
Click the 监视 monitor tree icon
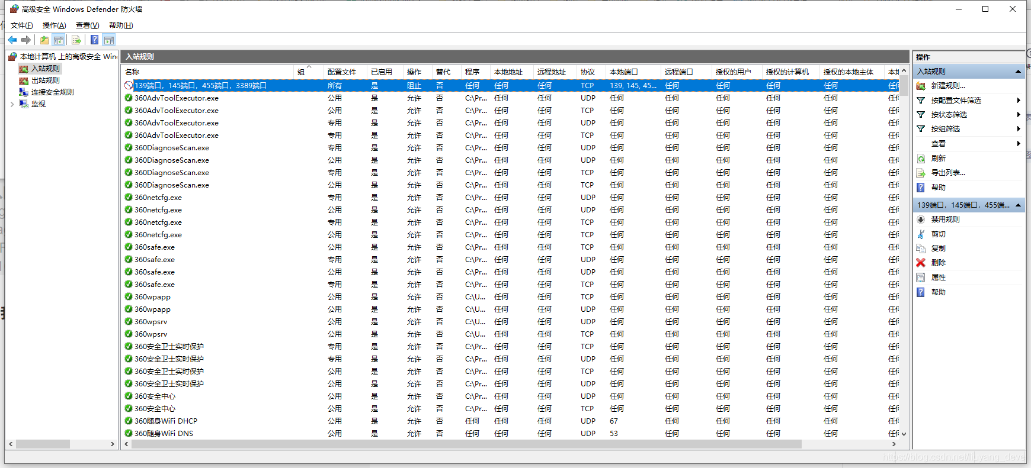[24, 104]
